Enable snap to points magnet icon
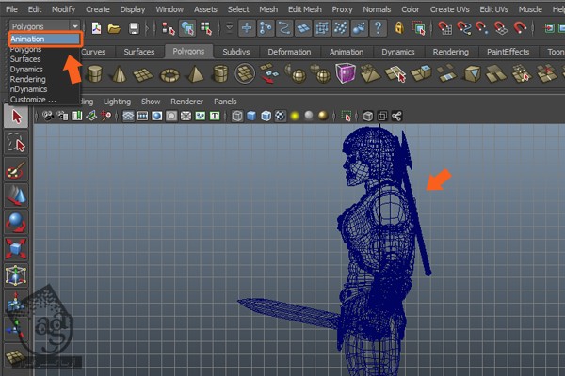This screenshot has height=376, width=565. pos(482,28)
